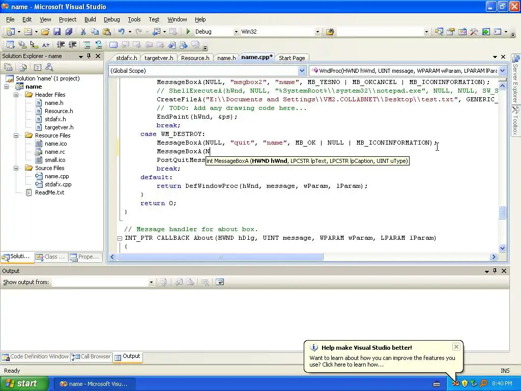521x391 pixels.
Task: Open the Object Browser toolbar icon
Action: point(462,32)
